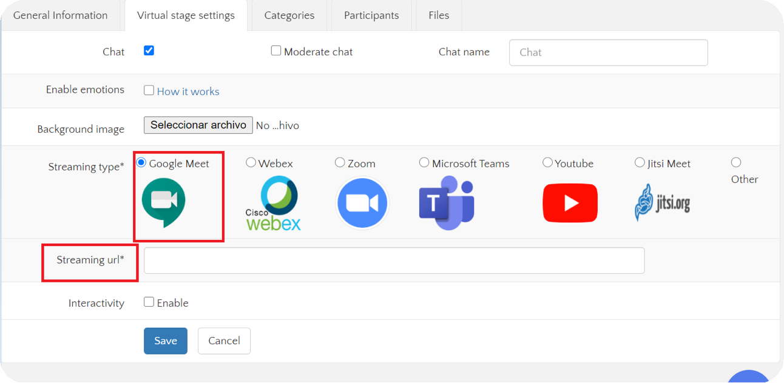Image resolution: width=784 pixels, height=383 pixels.
Task: Click the Seleccionar archivo file button
Action: 198,125
